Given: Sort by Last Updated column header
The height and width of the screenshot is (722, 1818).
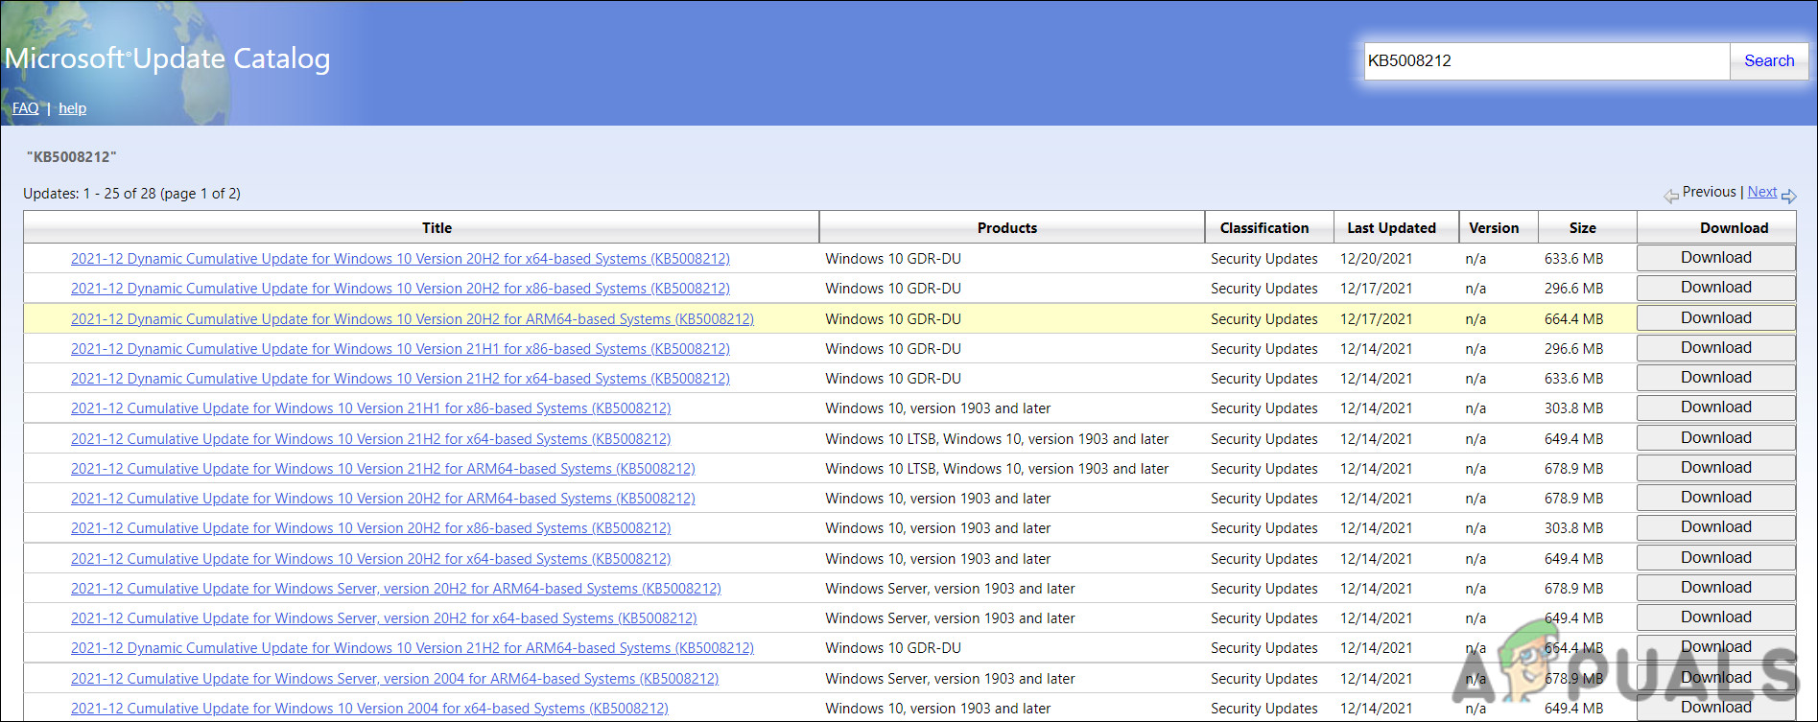Looking at the screenshot, I should pyautogui.click(x=1391, y=228).
